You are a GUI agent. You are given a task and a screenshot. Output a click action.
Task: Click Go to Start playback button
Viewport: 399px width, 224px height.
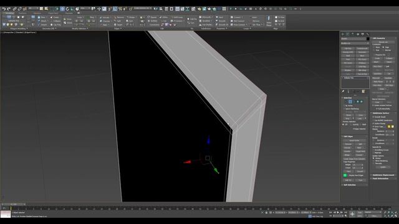tap(331, 212)
